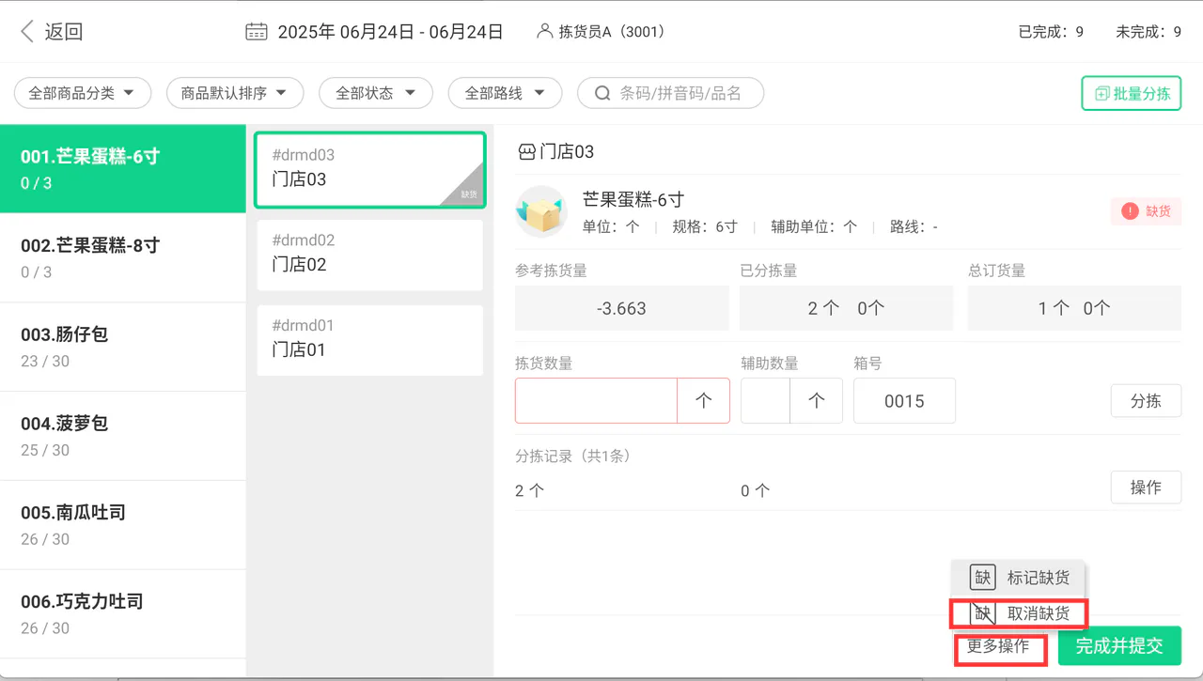The width and height of the screenshot is (1203, 681).
Task: Select 标记缺货 from the popup menu
Action: point(1019,578)
